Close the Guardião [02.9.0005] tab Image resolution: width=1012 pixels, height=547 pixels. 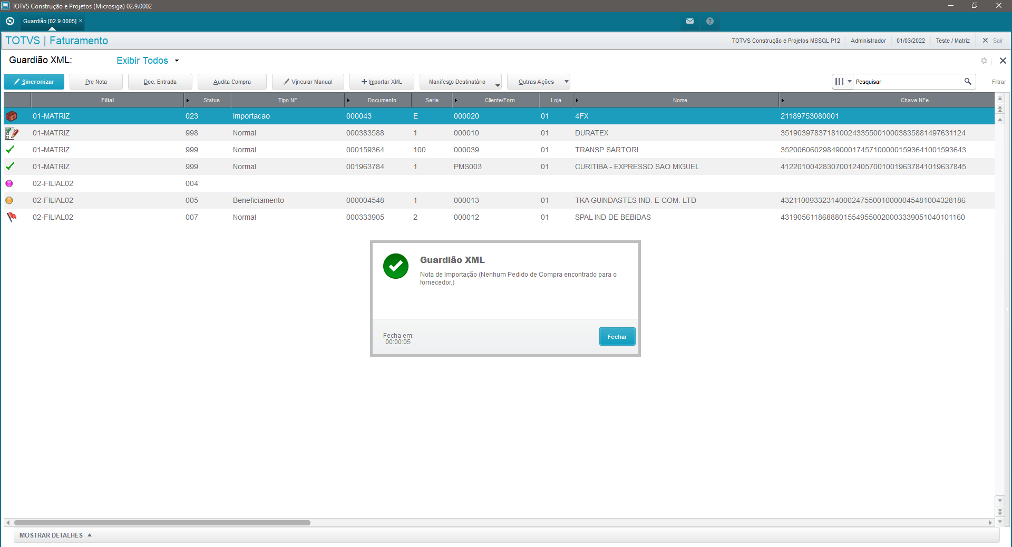81,21
